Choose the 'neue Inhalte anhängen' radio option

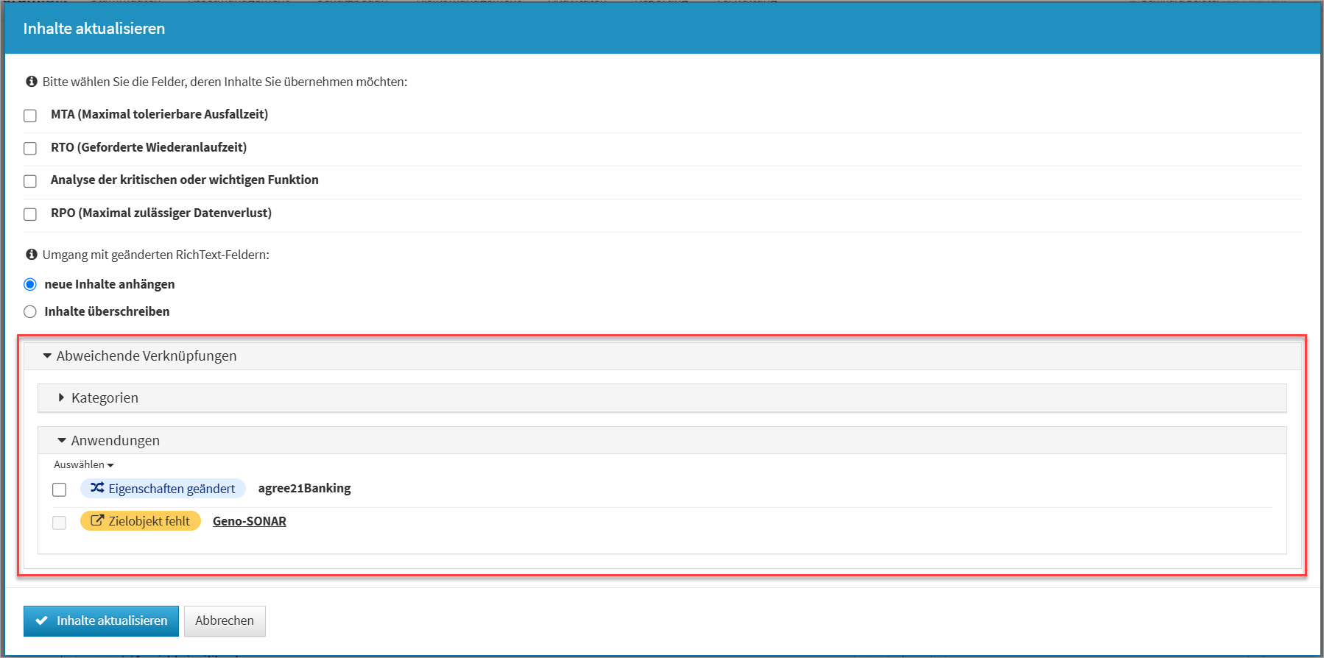(30, 284)
